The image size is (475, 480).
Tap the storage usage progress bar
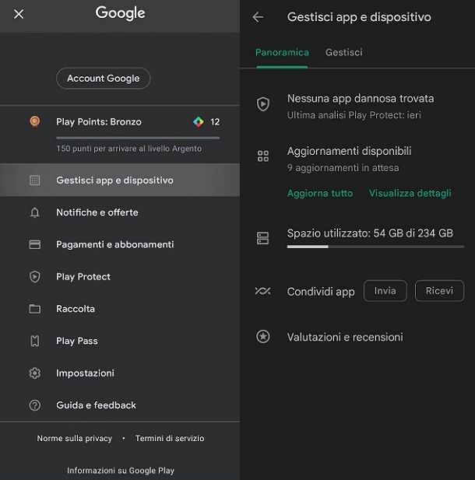375,247
